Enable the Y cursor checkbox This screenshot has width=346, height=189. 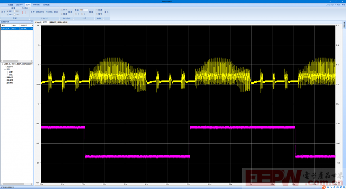click(82, 14)
